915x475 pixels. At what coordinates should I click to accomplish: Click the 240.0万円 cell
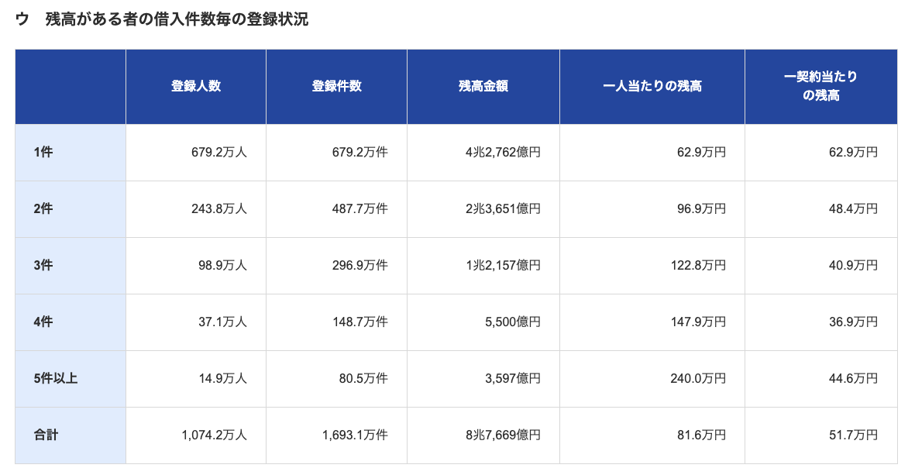pyautogui.click(x=652, y=379)
